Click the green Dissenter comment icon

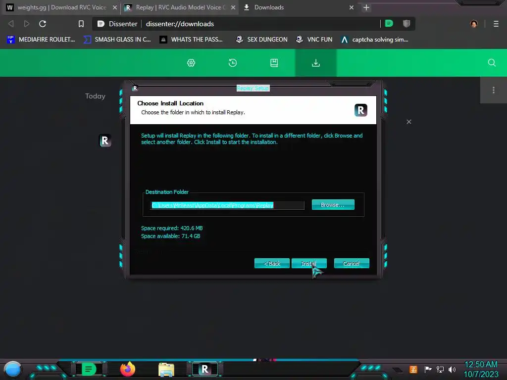(389, 23)
